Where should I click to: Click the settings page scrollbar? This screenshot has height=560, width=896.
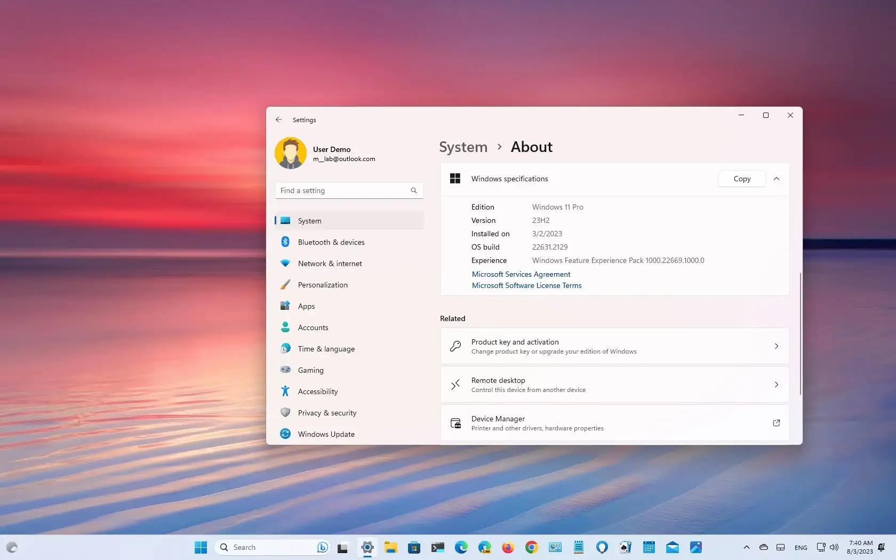click(800, 334)
